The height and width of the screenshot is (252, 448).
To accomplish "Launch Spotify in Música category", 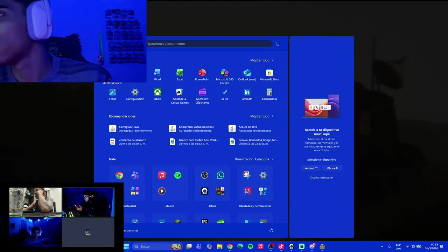I will (x=178, y=175).
